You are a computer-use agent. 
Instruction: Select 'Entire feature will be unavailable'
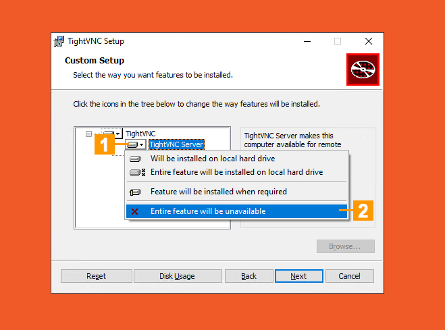[x=208, y=211]
